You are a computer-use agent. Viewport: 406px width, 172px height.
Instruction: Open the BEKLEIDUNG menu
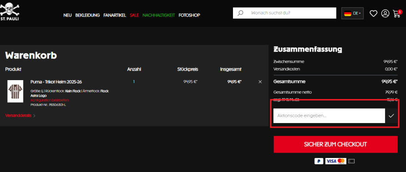tap(88, 15)
